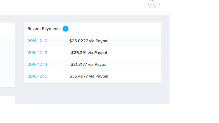Select the $35.4977 amount text
Image resolution: width=219 pixels, height=123 pixels.
tap(79, 76)
